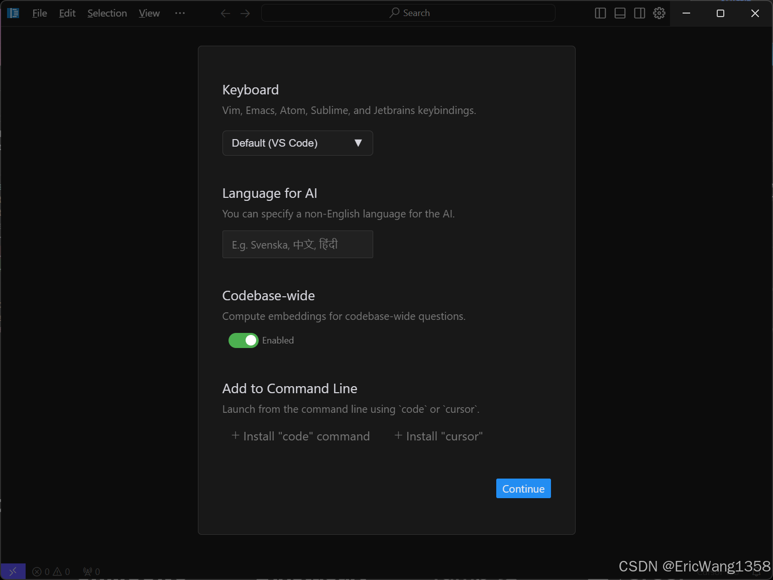Open the keybindings Default (VS Code) dropdown
The height and width of the screenshot is (580, 773).
click(298, 143)
